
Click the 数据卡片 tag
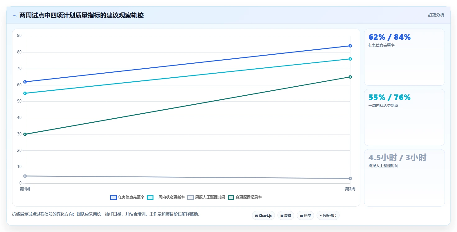pyautogui.click(x=328, y=216)
